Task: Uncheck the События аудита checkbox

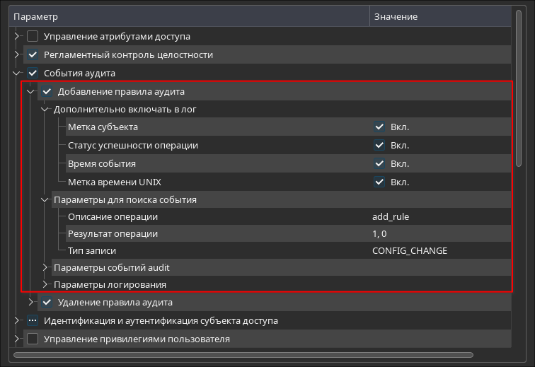Action: tap(33, 73)
